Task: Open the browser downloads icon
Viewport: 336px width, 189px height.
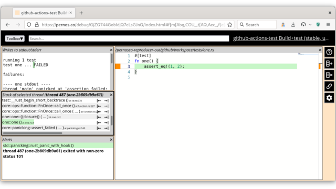Action: pyautogui.click(x=293, y=25)
